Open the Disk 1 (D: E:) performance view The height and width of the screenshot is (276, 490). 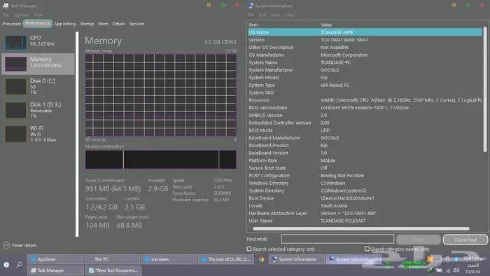(38, 110)
